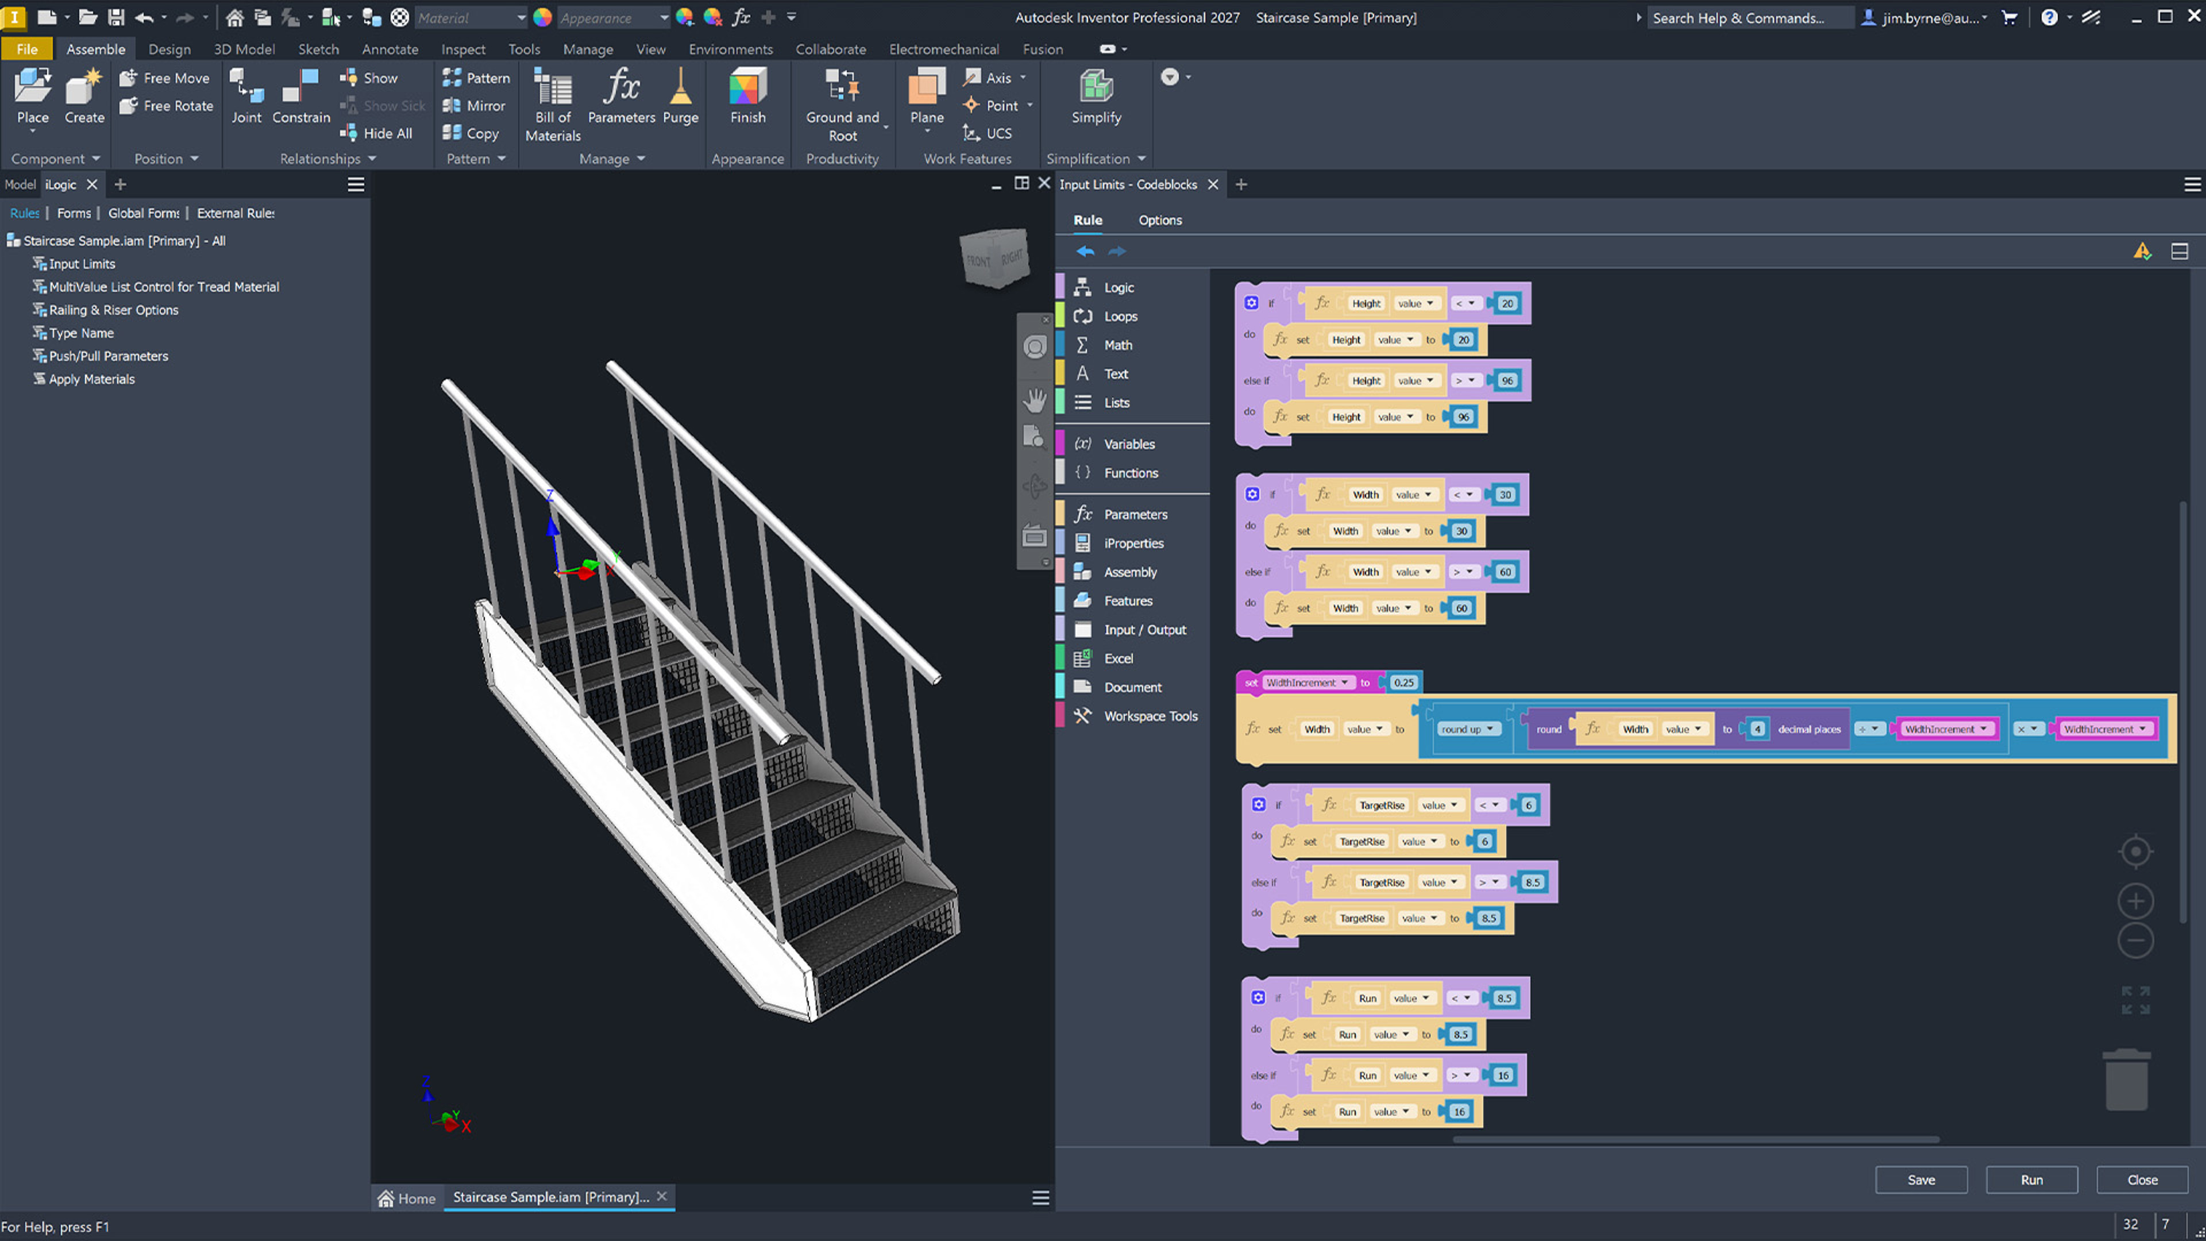
Task: Click the Run button
Action: 2031,1180
